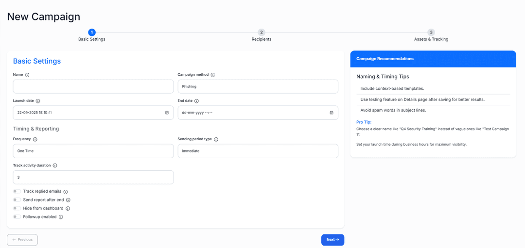Go to step 2 Recipients

coord(262,33)
